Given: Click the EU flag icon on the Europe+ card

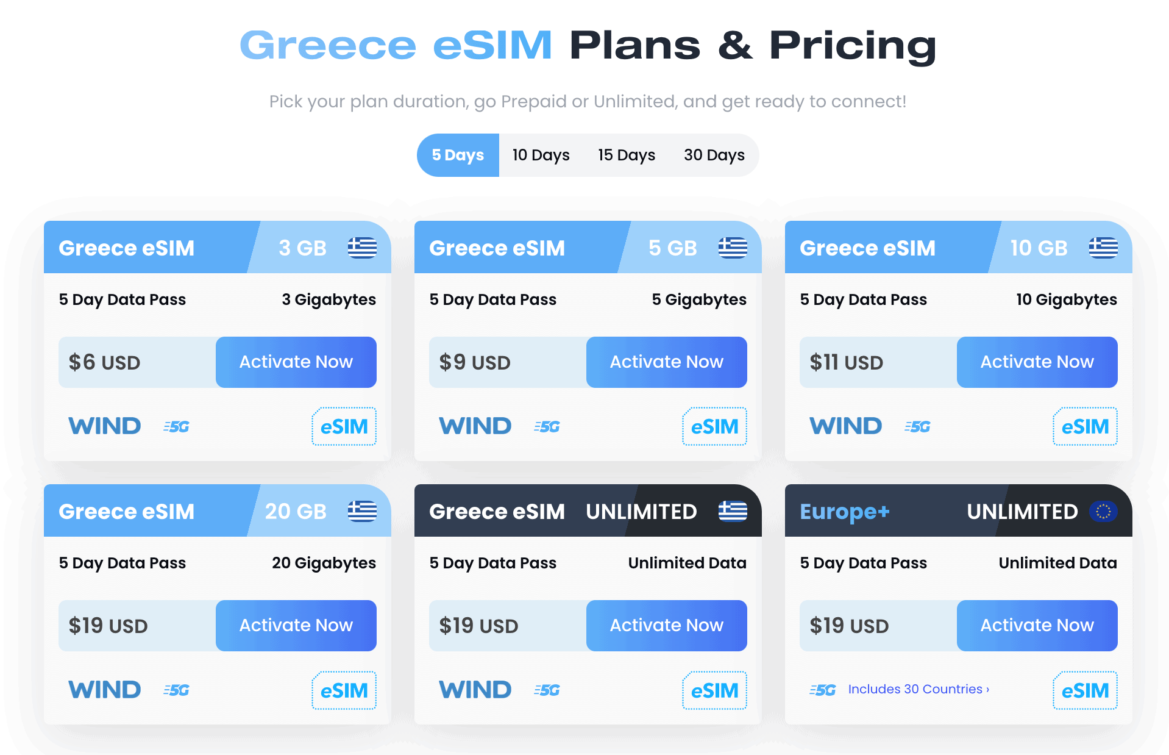Looking at the screenshot, I should click(1103, 512).
